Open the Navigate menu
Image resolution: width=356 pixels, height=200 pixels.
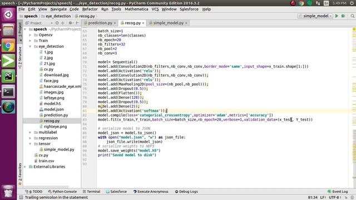58,9
